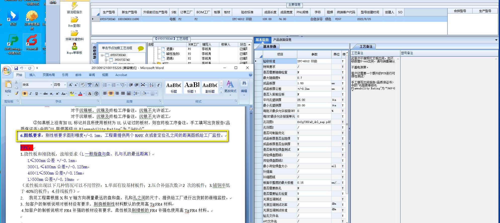Screen dimensions: 500x223
Task: Apply distributed alignment to paragraph
Action: coord(129,94)
